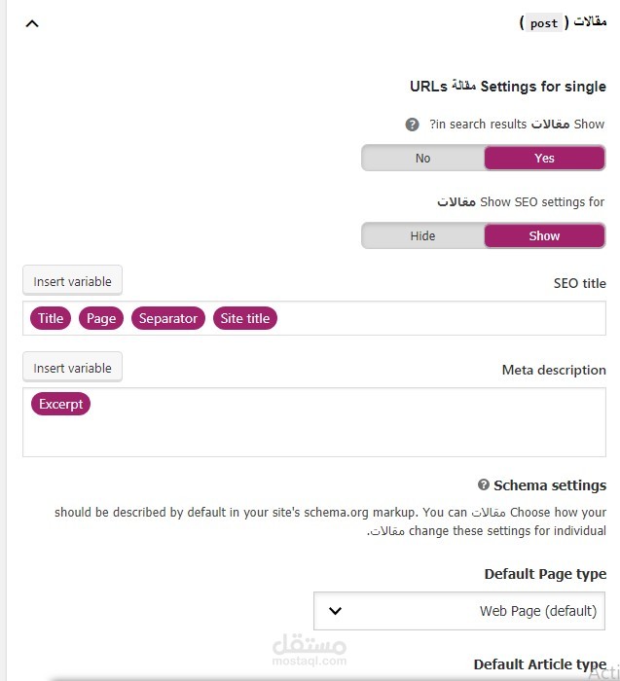Click the مقالات (post) section header
Image resolution: width=620 pixels, height=681 pixels.
coord(563,22)
